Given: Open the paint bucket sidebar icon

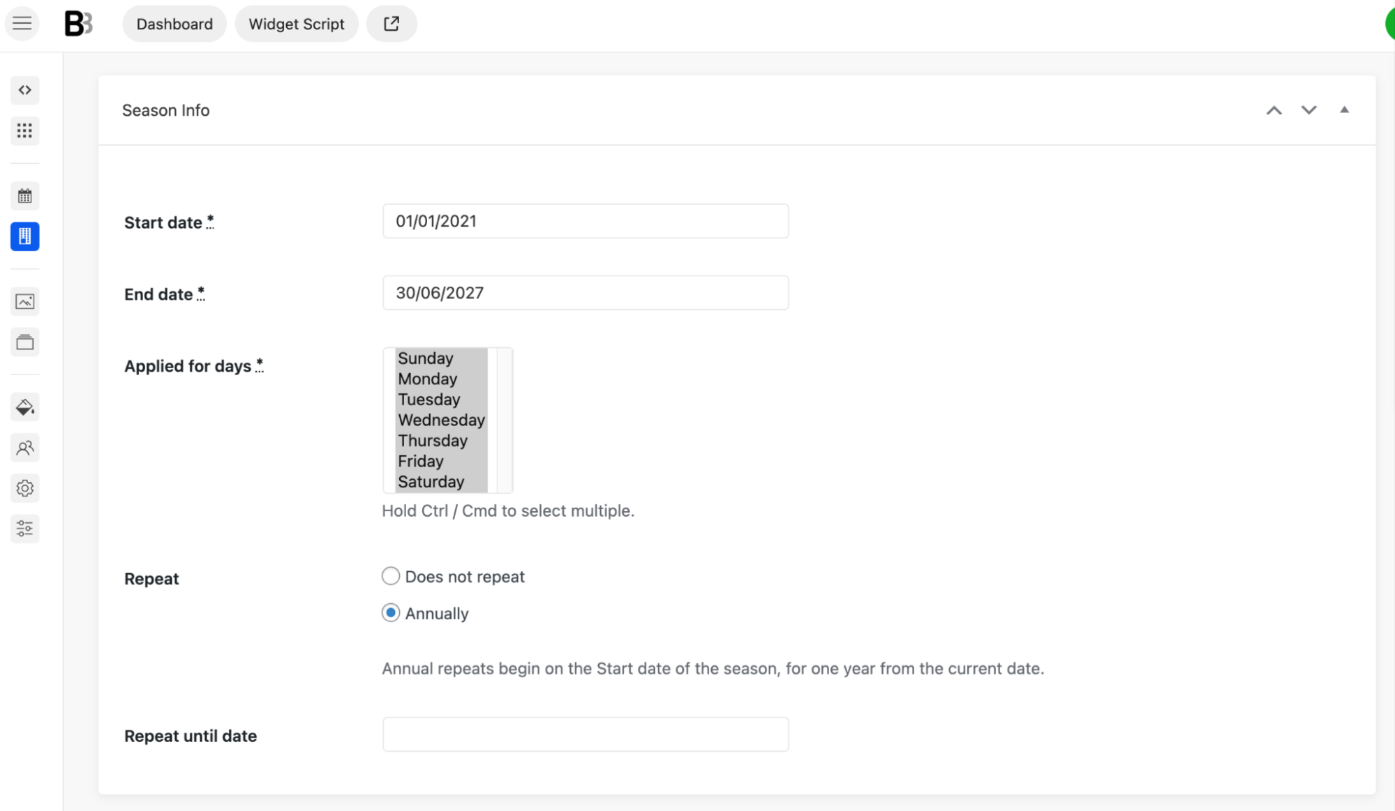Looking at the screenshot, I should pyautogui.click(x=25, y=407).
